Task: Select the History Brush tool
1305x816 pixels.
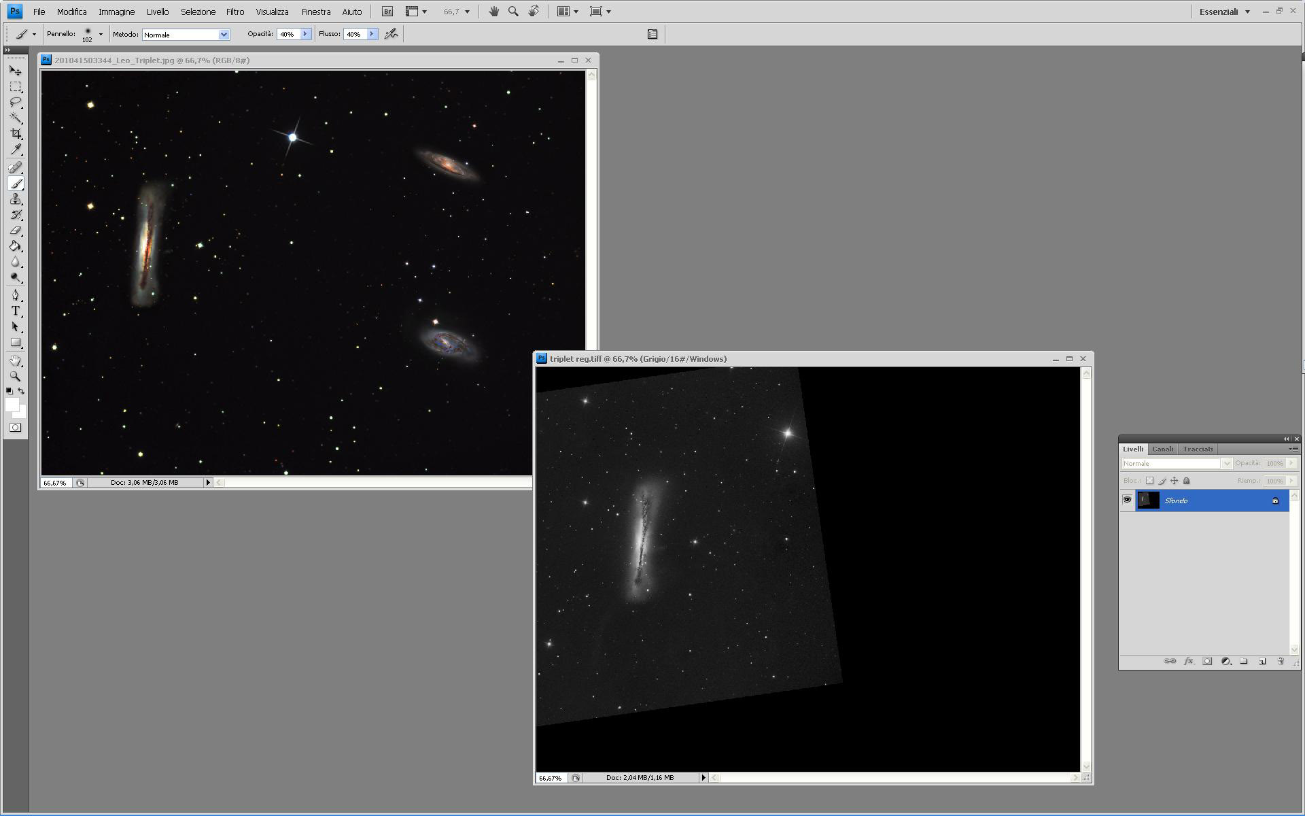Action: pyautogui.click(x=15, y=215)
